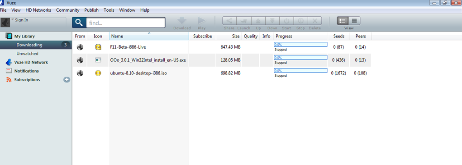Click the F11-Beta-i686-Live file icon
The height and width of the screenshot is (165, 462).
click(x=98, y=47)
